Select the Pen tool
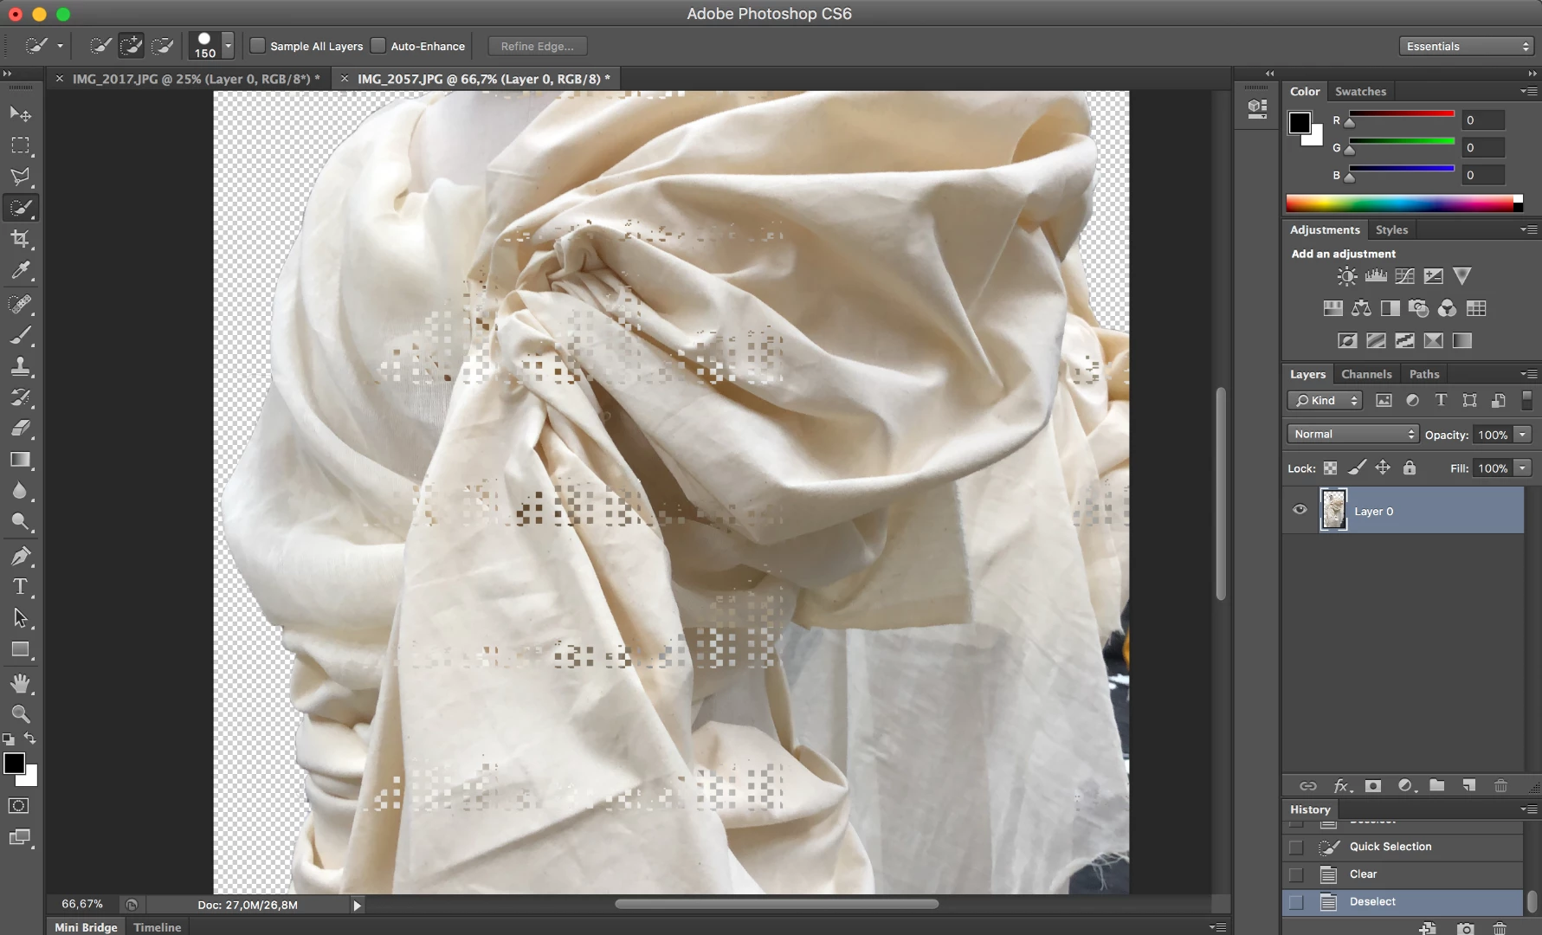The height and width of the screenshot is (935, 1542). coord(20,556)
